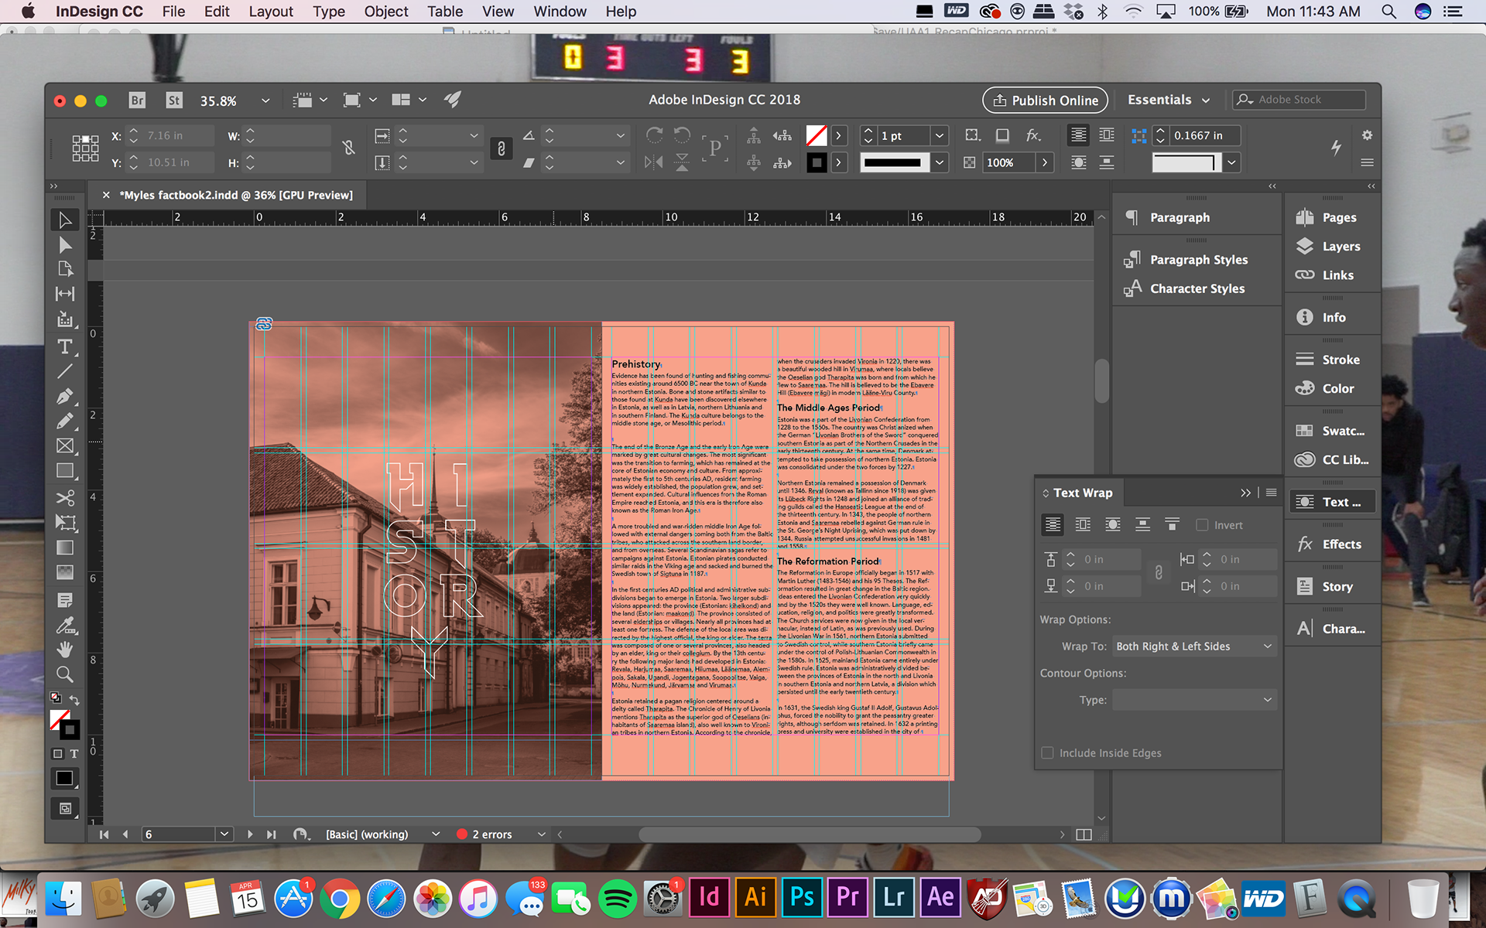Expand the Text Wrap panel menu
Image resolution: width=1486 pixels, height=928 pixels.
[1271, 493]
